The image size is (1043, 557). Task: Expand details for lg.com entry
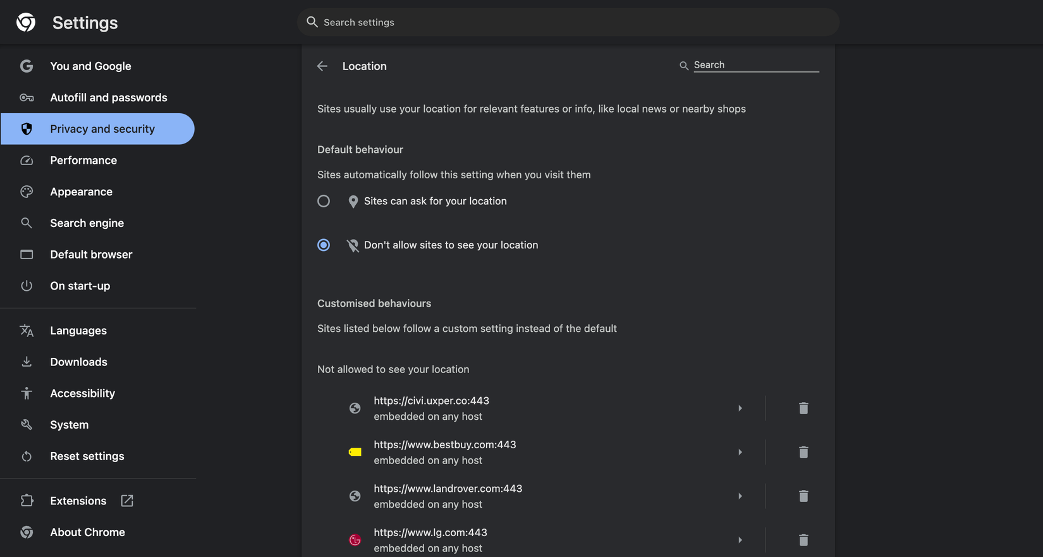[740, 540]
